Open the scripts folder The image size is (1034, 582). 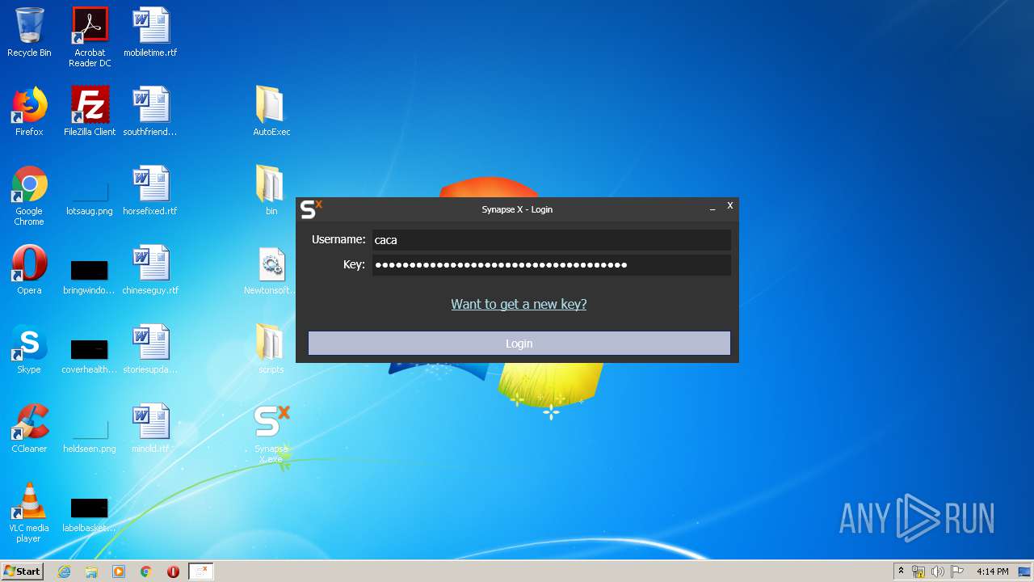271,349
